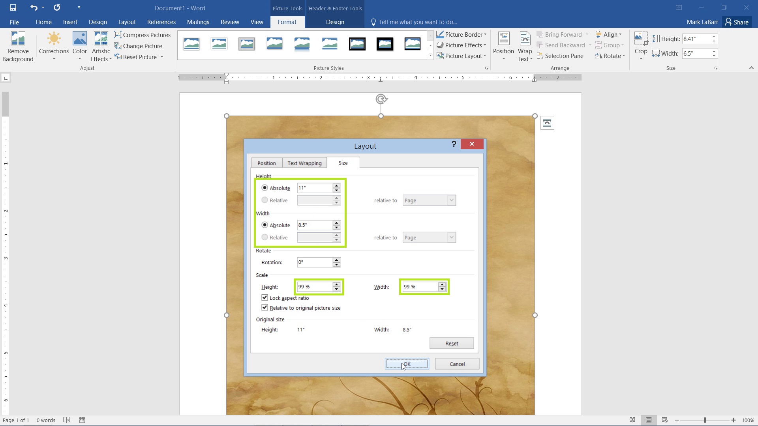Open the File menu
The width and height of the screenshot is (758, 426).
coord(14,22)
